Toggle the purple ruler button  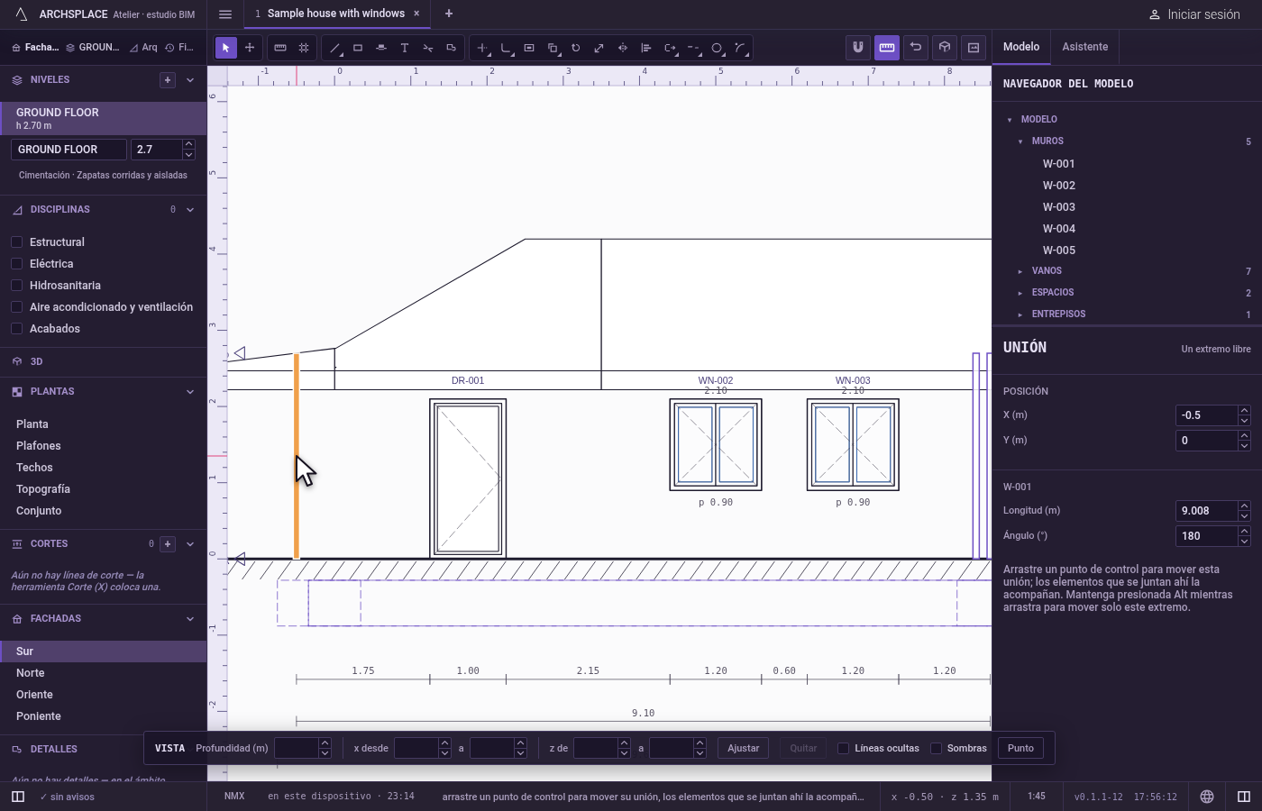887,48
